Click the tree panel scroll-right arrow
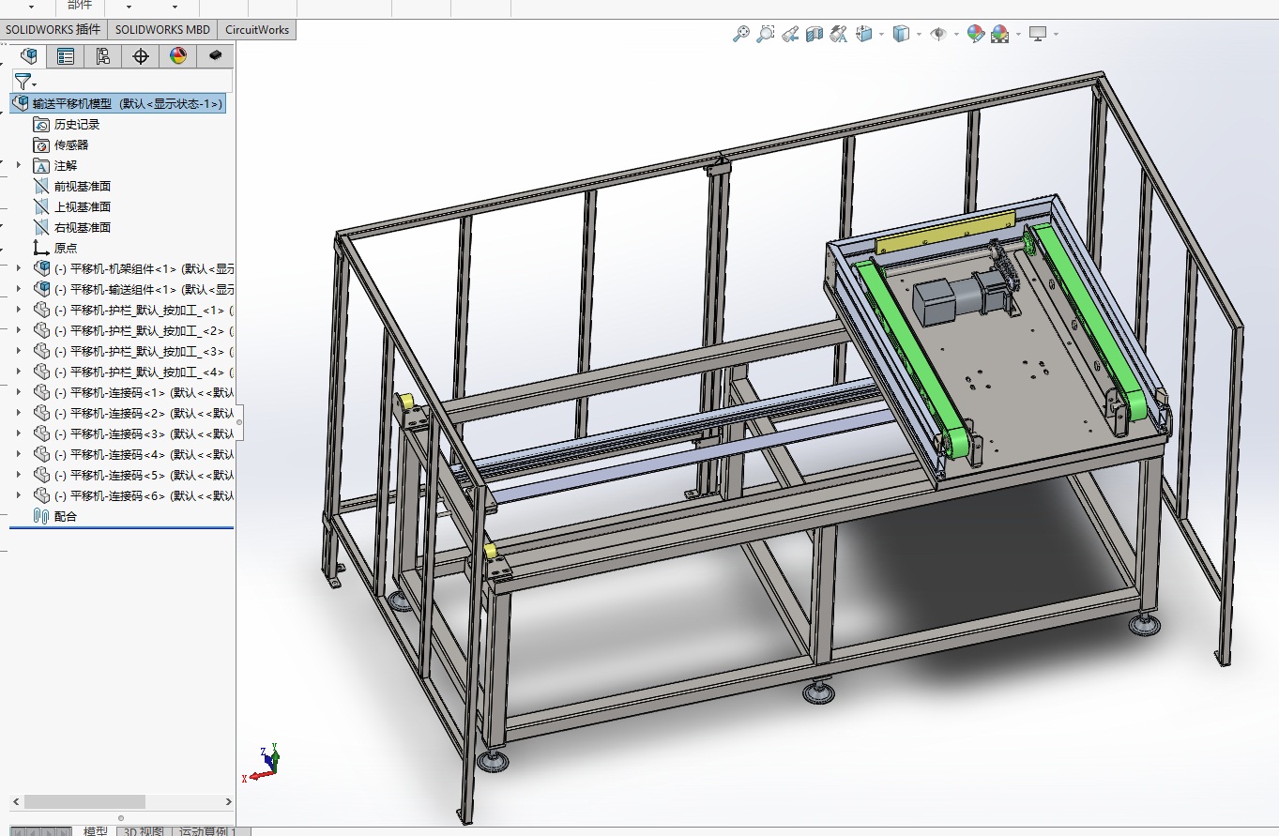This screenshot has width=1279, height=836. click(x=229, y=801)
